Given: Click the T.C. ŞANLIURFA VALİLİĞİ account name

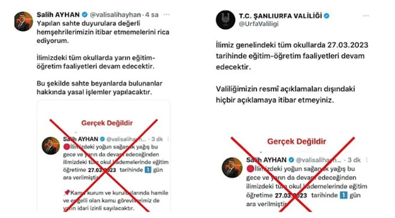Looking at the screenshot, I should [x=280, y=16].
